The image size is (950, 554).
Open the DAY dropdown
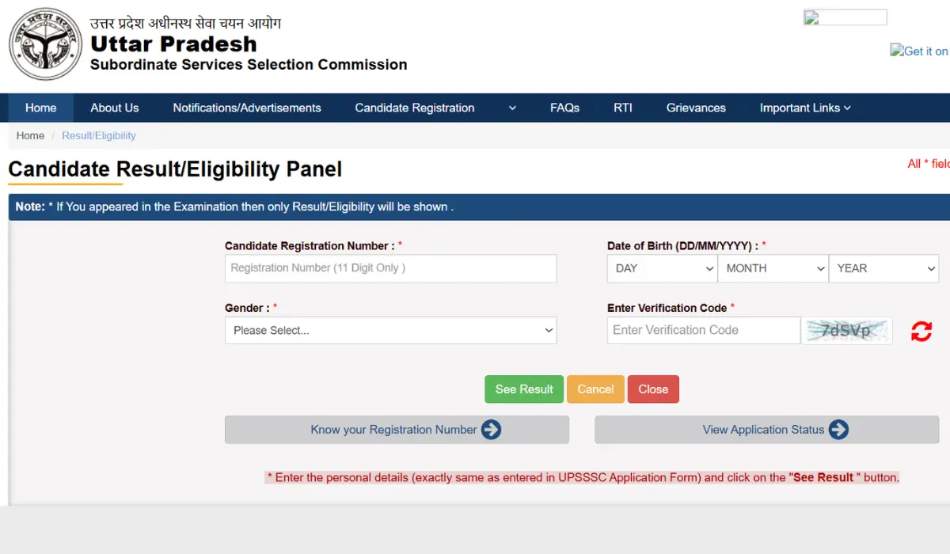coord(662,268)
